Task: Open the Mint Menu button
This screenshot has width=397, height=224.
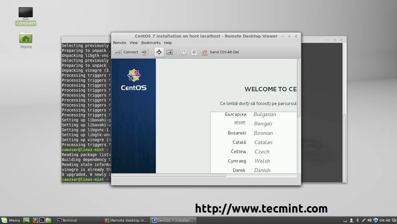Action: point(11,220)
